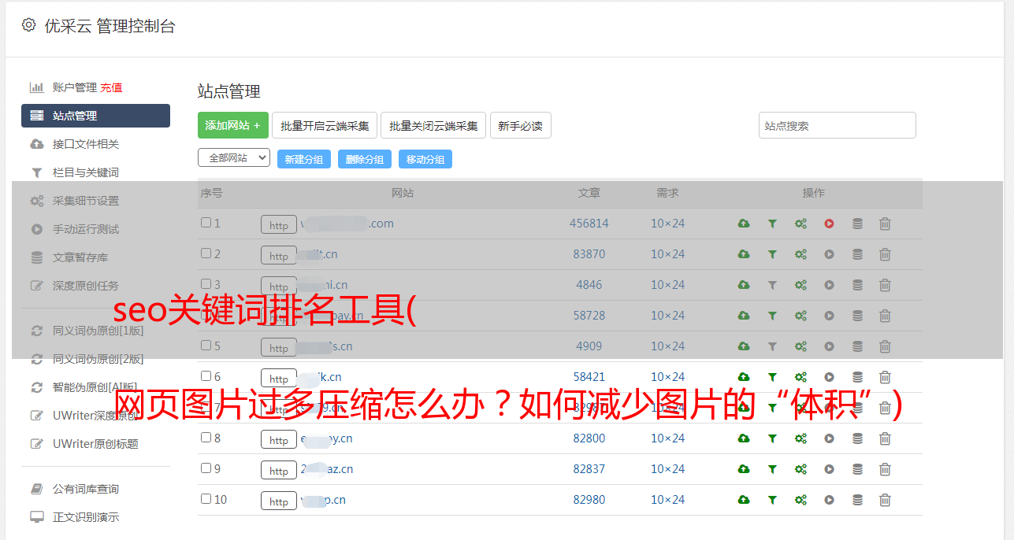This screenshot has width=1014, height=540.
Task: Go to 接口文件相关 in sidebar
Action: click(x=86, y=144)
